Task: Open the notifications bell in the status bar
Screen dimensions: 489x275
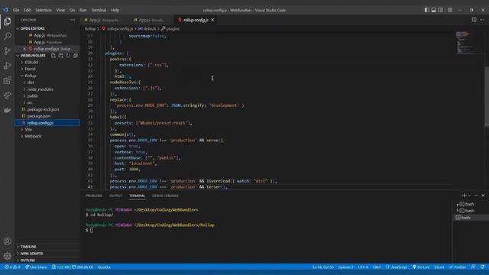Action: (x=482, y=267)
